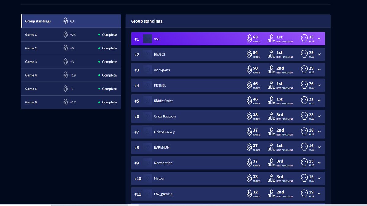Click the 456 team logo thumbnail
This screenshot has width=367, height=206.
(147, 39)
